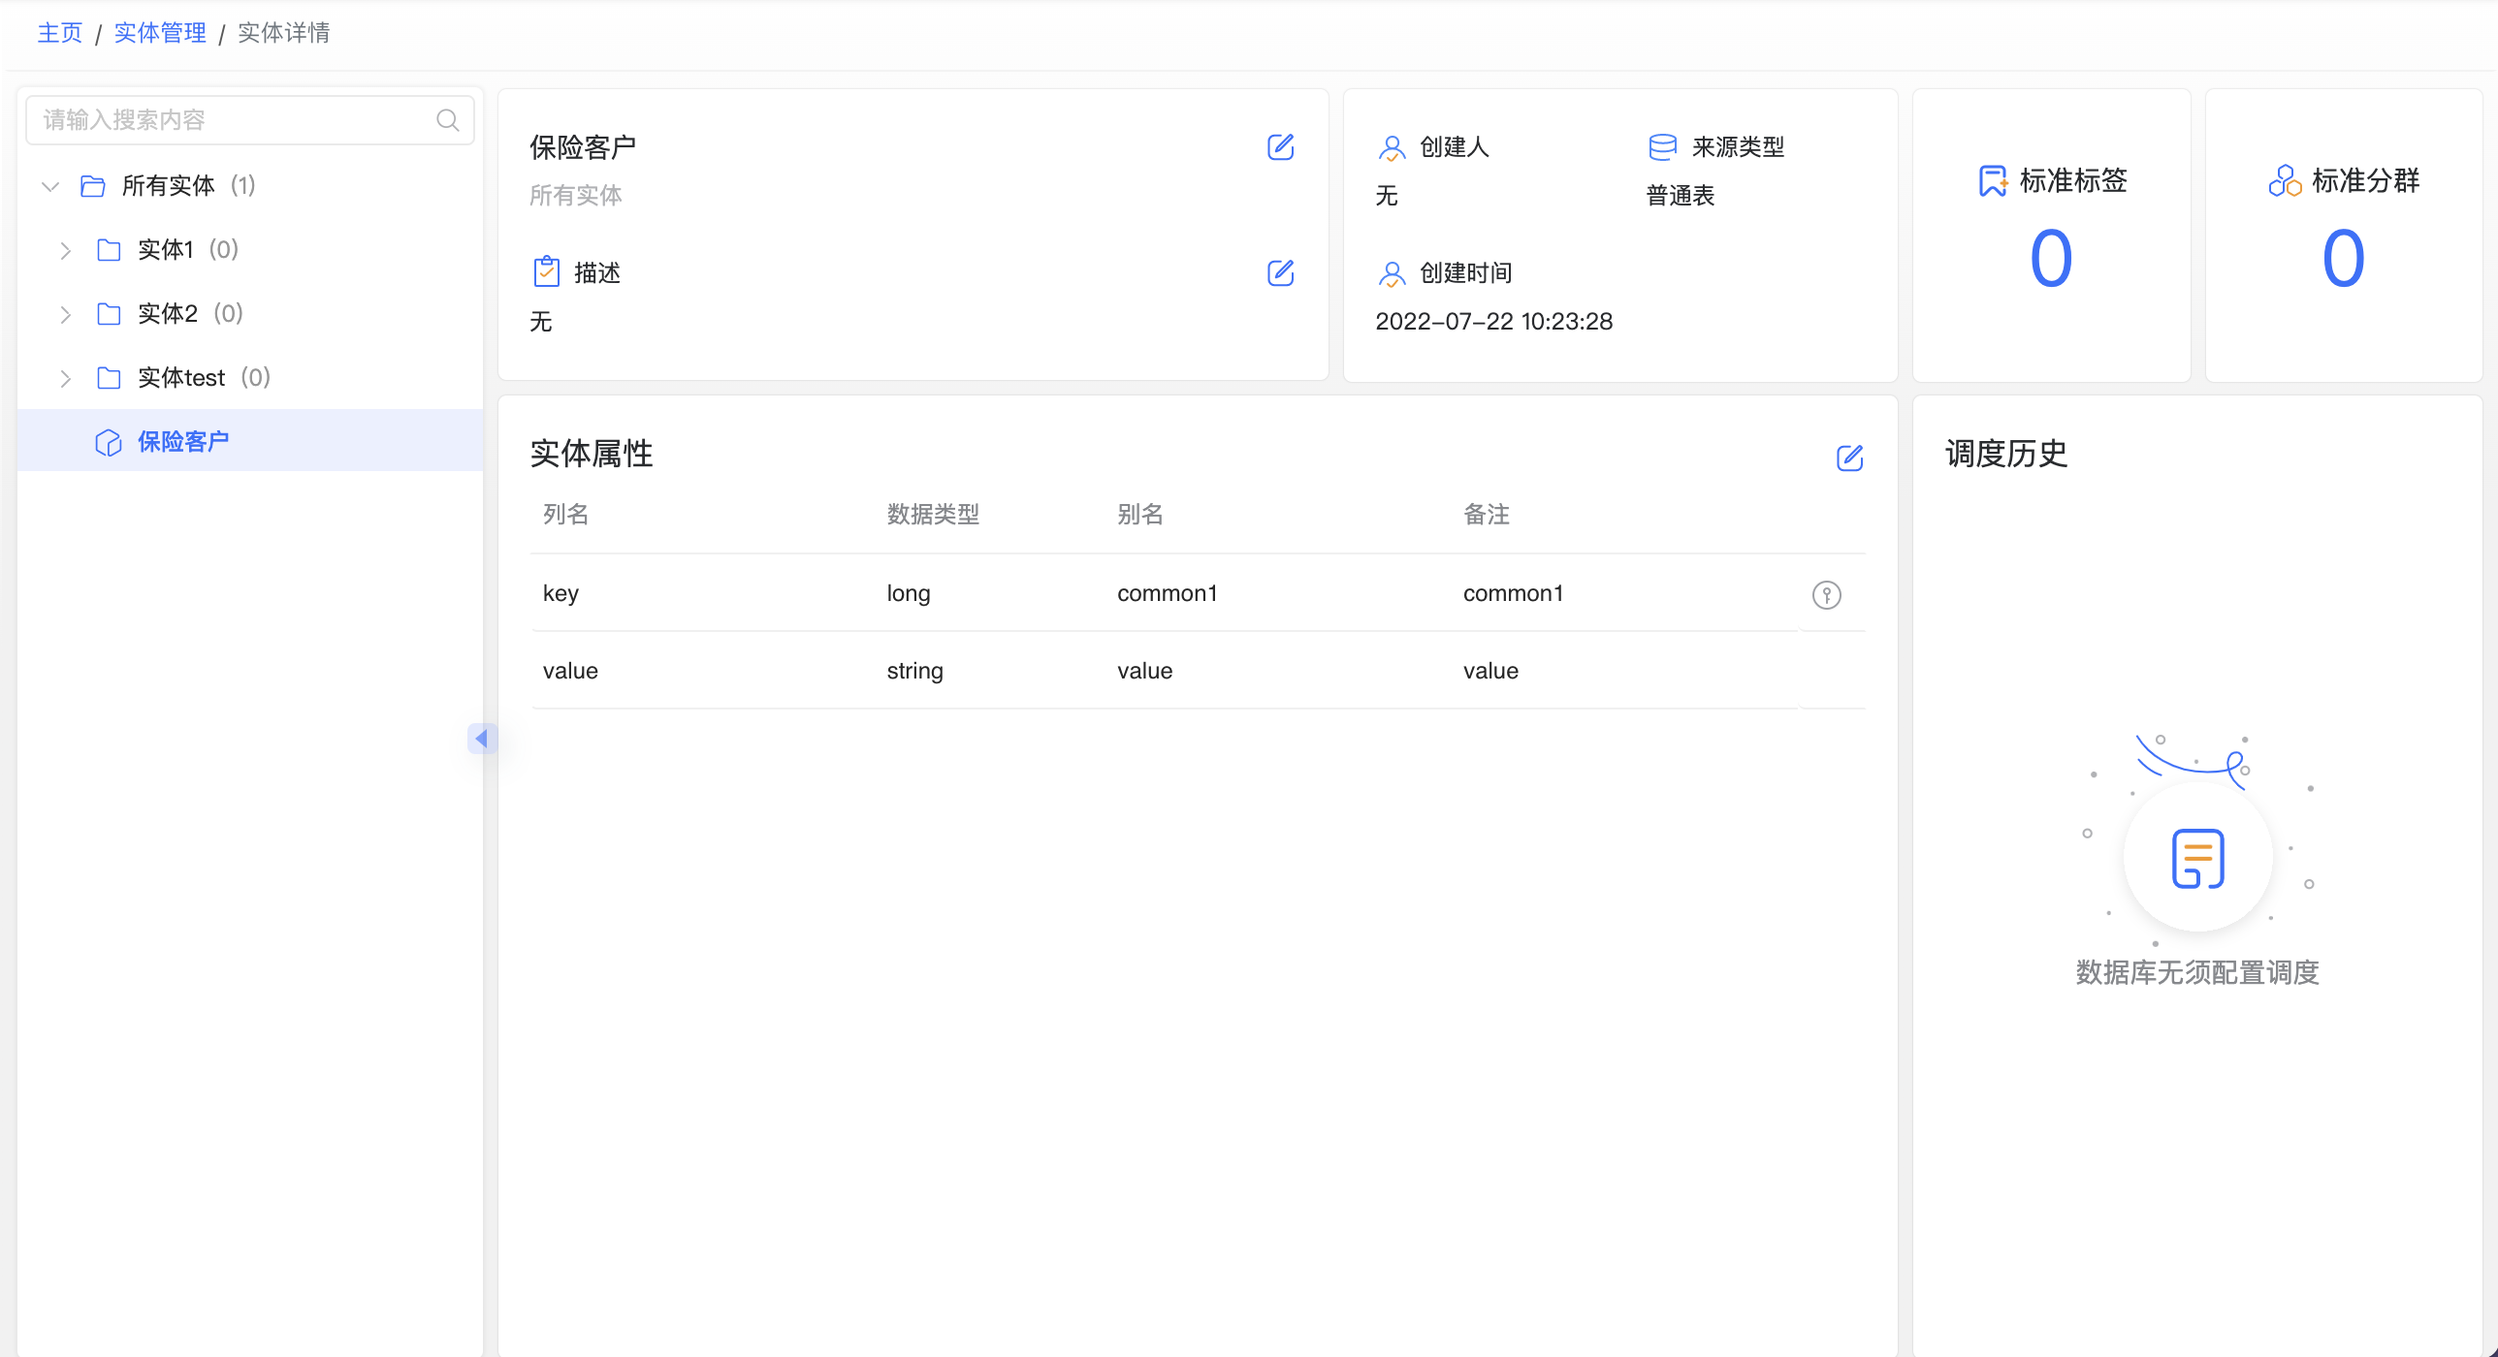Click the long data type cell
Screen dimensions: 2498x1357
[909, 593]
